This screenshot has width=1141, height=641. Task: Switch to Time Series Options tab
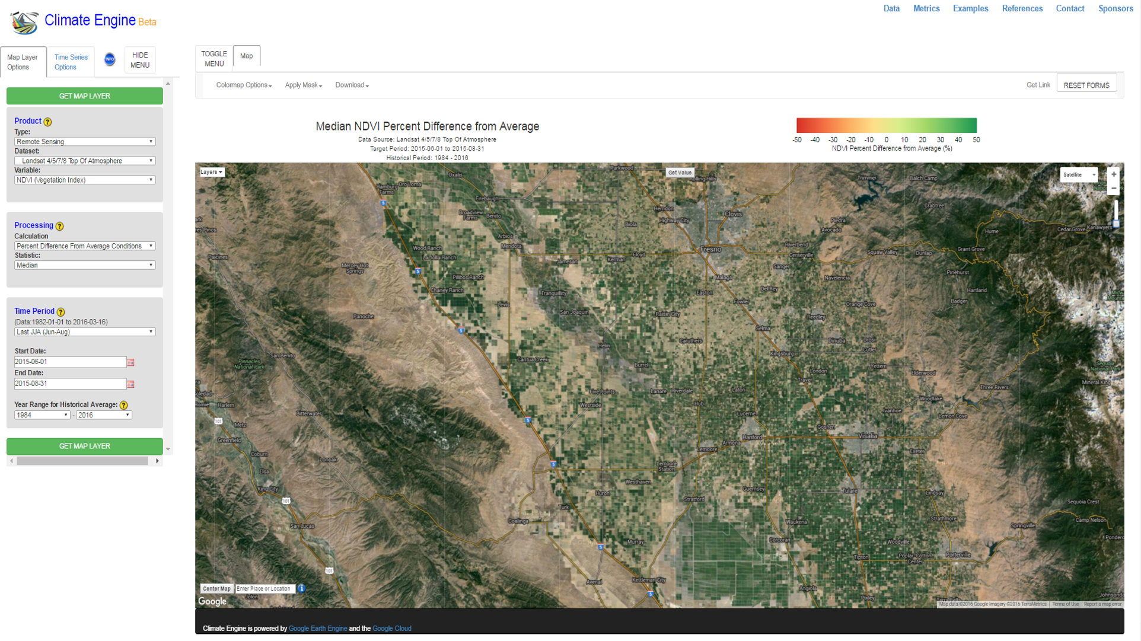pyautogui.click(x=71, y=62)
